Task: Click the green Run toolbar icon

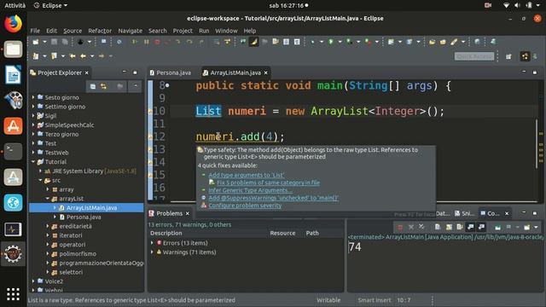Action: (331, 42)
